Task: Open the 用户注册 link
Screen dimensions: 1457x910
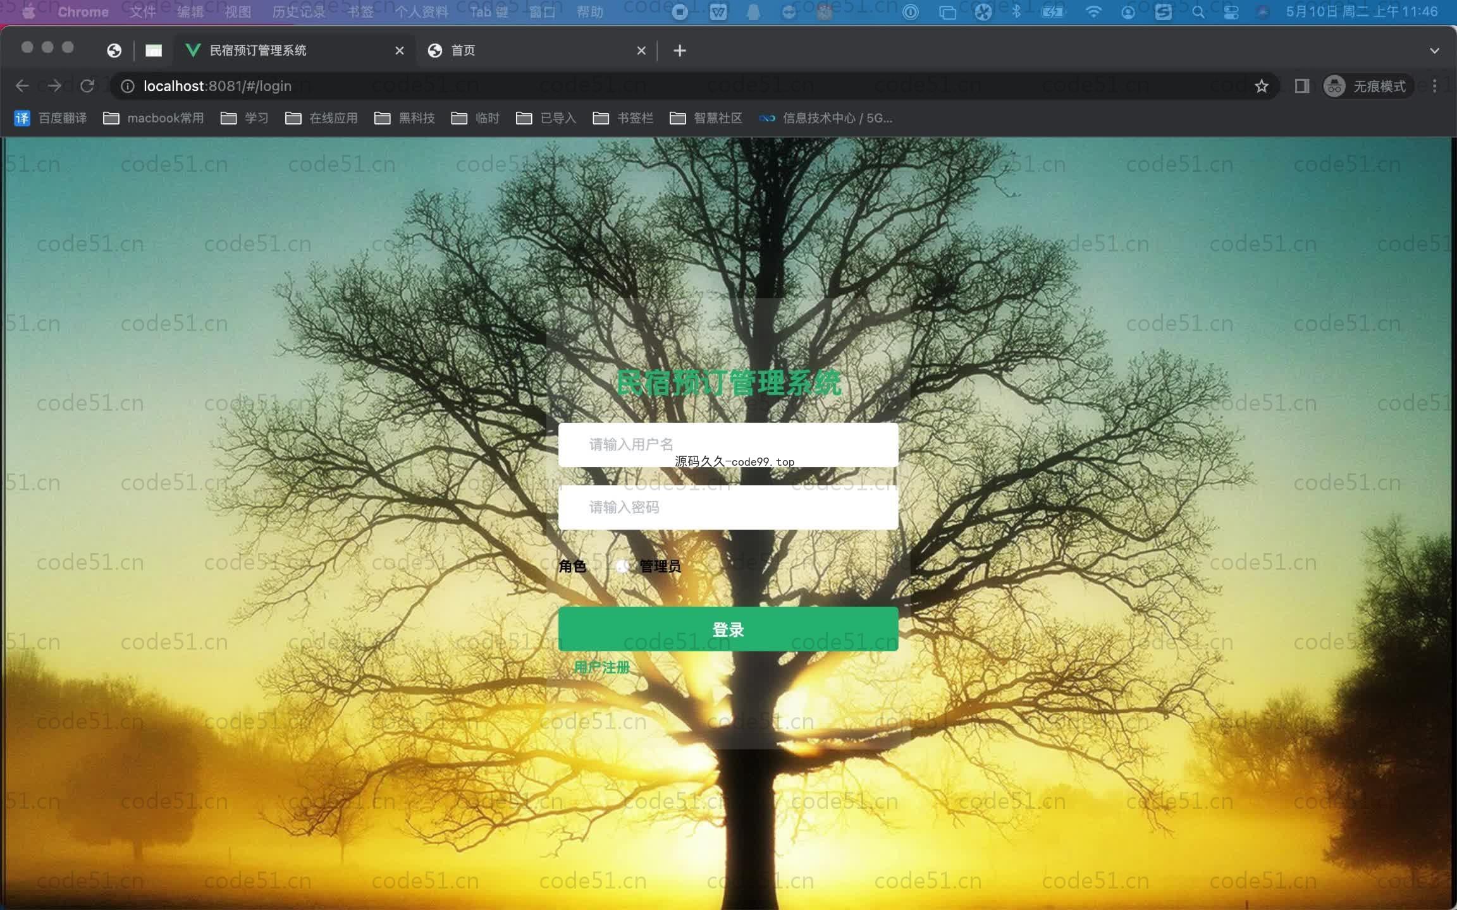Action: tap(601, 667)
